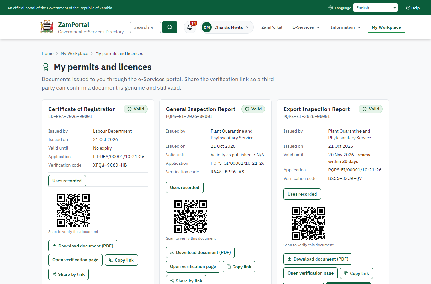Click the ZamPortal coat of arms logo
431x284 pixels.
pyautogui.click(x=47, y=27)
